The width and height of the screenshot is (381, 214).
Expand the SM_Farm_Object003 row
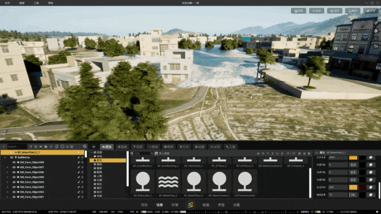tap(7, 187)
